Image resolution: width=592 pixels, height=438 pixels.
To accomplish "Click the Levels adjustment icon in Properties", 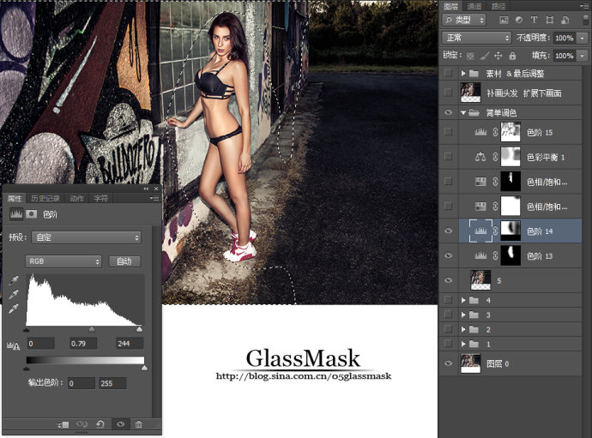I will 16,214.
